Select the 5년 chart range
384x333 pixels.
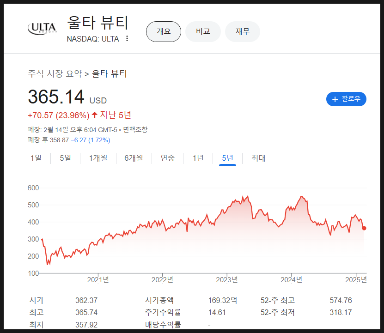(x=227, y=158)
